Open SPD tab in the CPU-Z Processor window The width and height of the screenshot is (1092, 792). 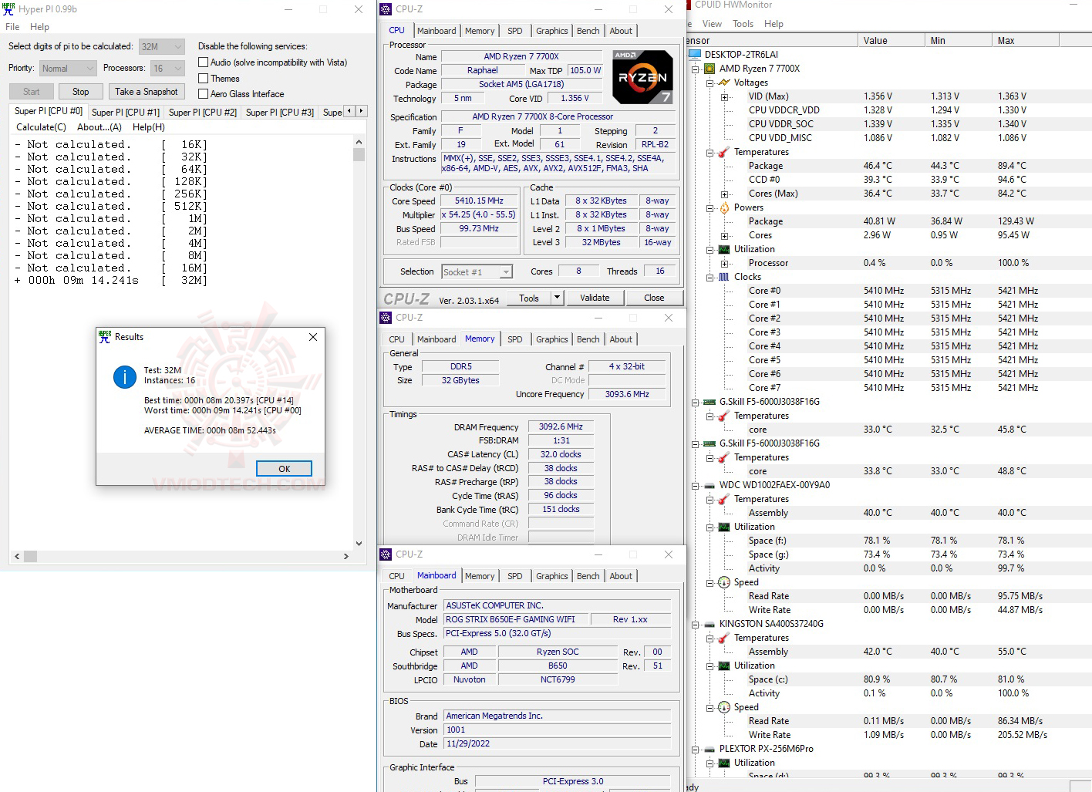[514, 31]
